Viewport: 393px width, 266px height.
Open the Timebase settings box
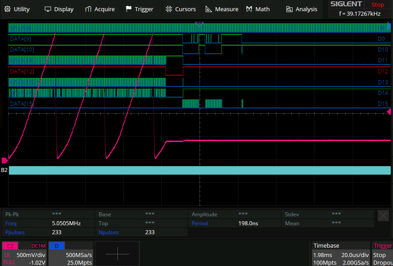tap(341, 253)
